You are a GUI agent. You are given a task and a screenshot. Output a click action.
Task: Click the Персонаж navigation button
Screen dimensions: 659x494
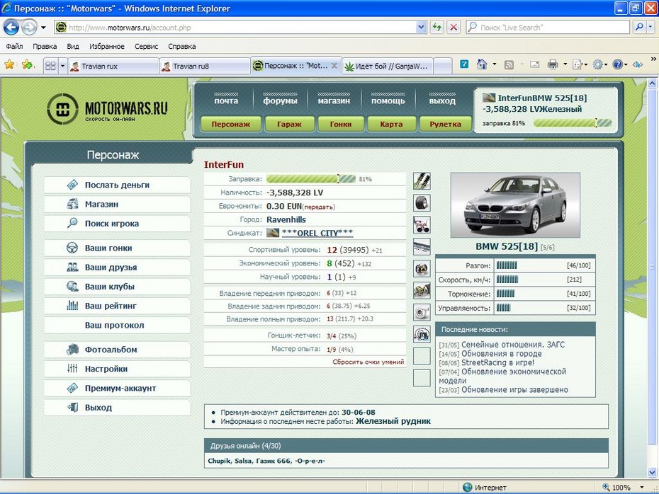point(231,125)
